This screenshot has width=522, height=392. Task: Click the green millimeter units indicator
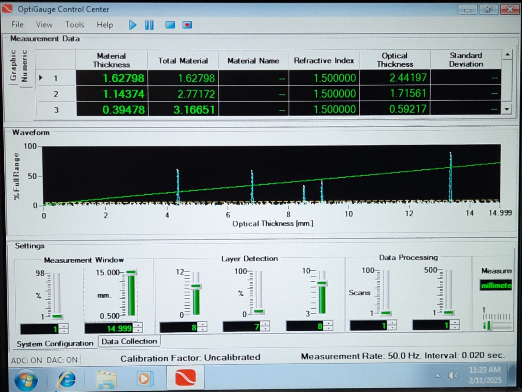point(496,285)
